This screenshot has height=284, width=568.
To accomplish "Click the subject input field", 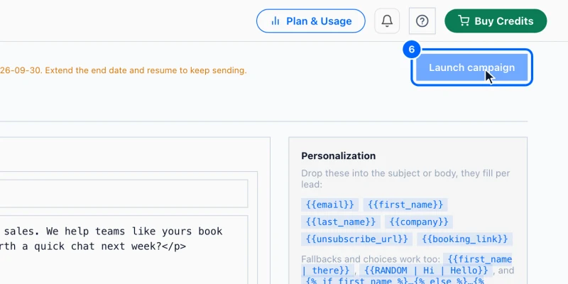I will click(x=124, y=193).
